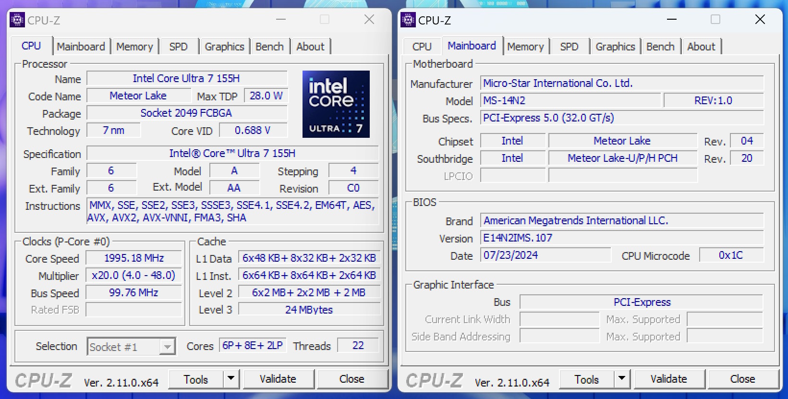Image resolution: width=788 pixels, height=399 pixels.
Task: Click BIOS Date value 07/23/2024
Action: [x=546, y=255]
